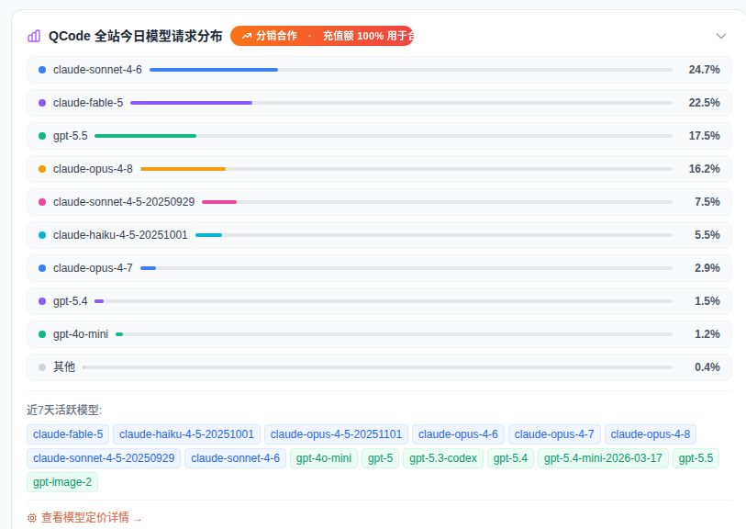Click the claude-opus-4-5-20251101 tag

[336, 434]
